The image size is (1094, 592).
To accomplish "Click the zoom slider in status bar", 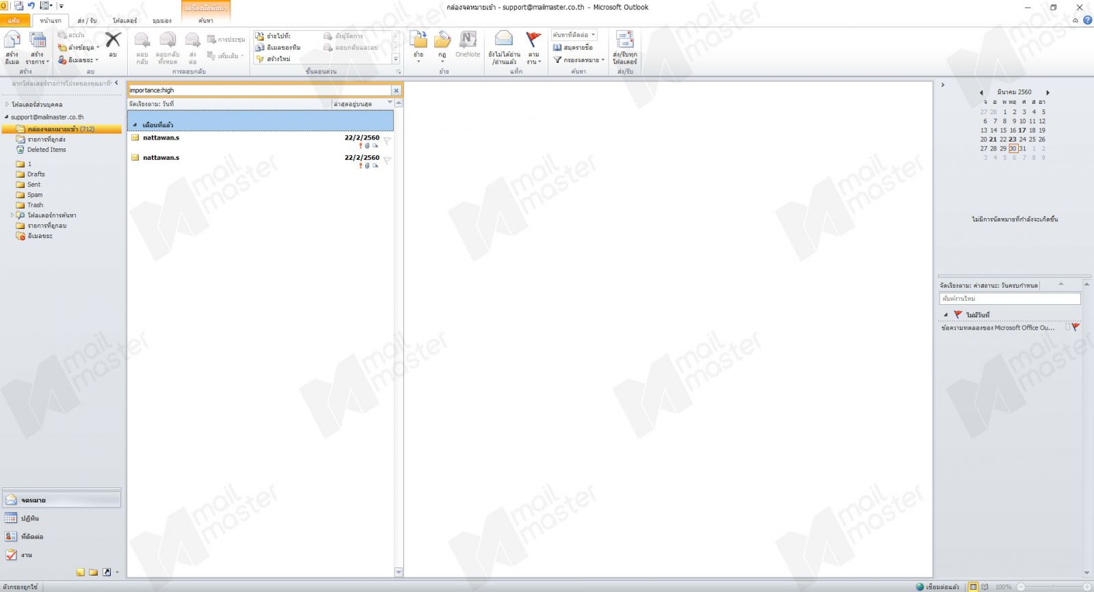I will pyautogui.click(x=1053, y=587).
